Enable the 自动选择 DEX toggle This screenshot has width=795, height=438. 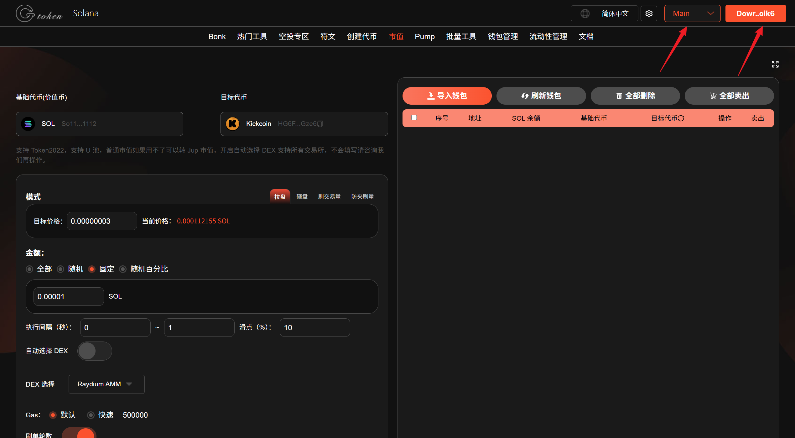click(x=94, y=351)
